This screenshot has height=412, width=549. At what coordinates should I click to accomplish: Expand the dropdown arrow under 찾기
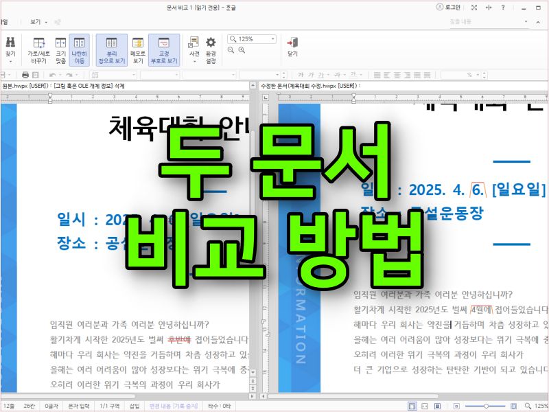coord(11,62)
